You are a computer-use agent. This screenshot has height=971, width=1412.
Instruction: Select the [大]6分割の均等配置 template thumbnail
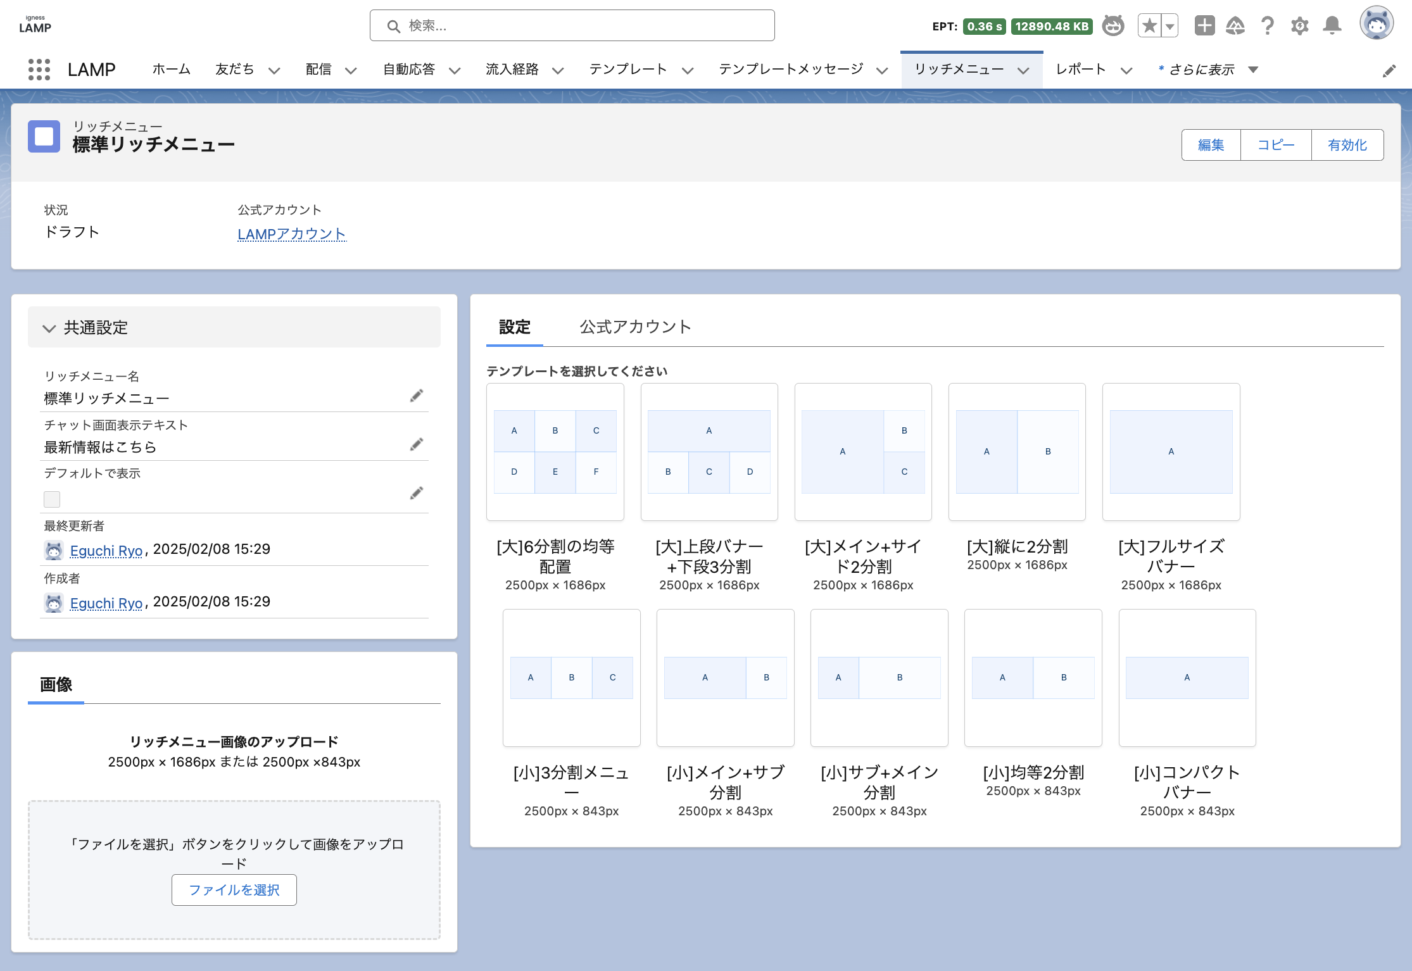point(555,451)
